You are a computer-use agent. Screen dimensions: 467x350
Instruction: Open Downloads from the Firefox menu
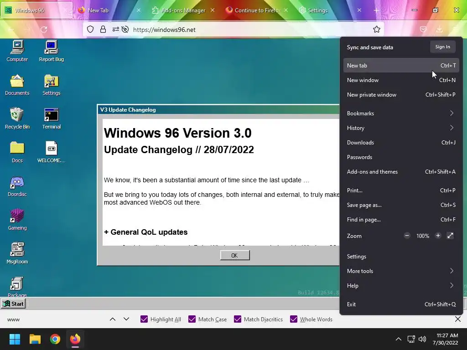tap(401, 142)
